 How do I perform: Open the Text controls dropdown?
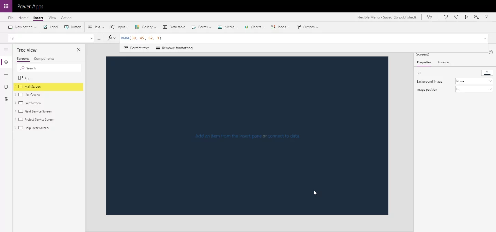[x=96, y=27]
